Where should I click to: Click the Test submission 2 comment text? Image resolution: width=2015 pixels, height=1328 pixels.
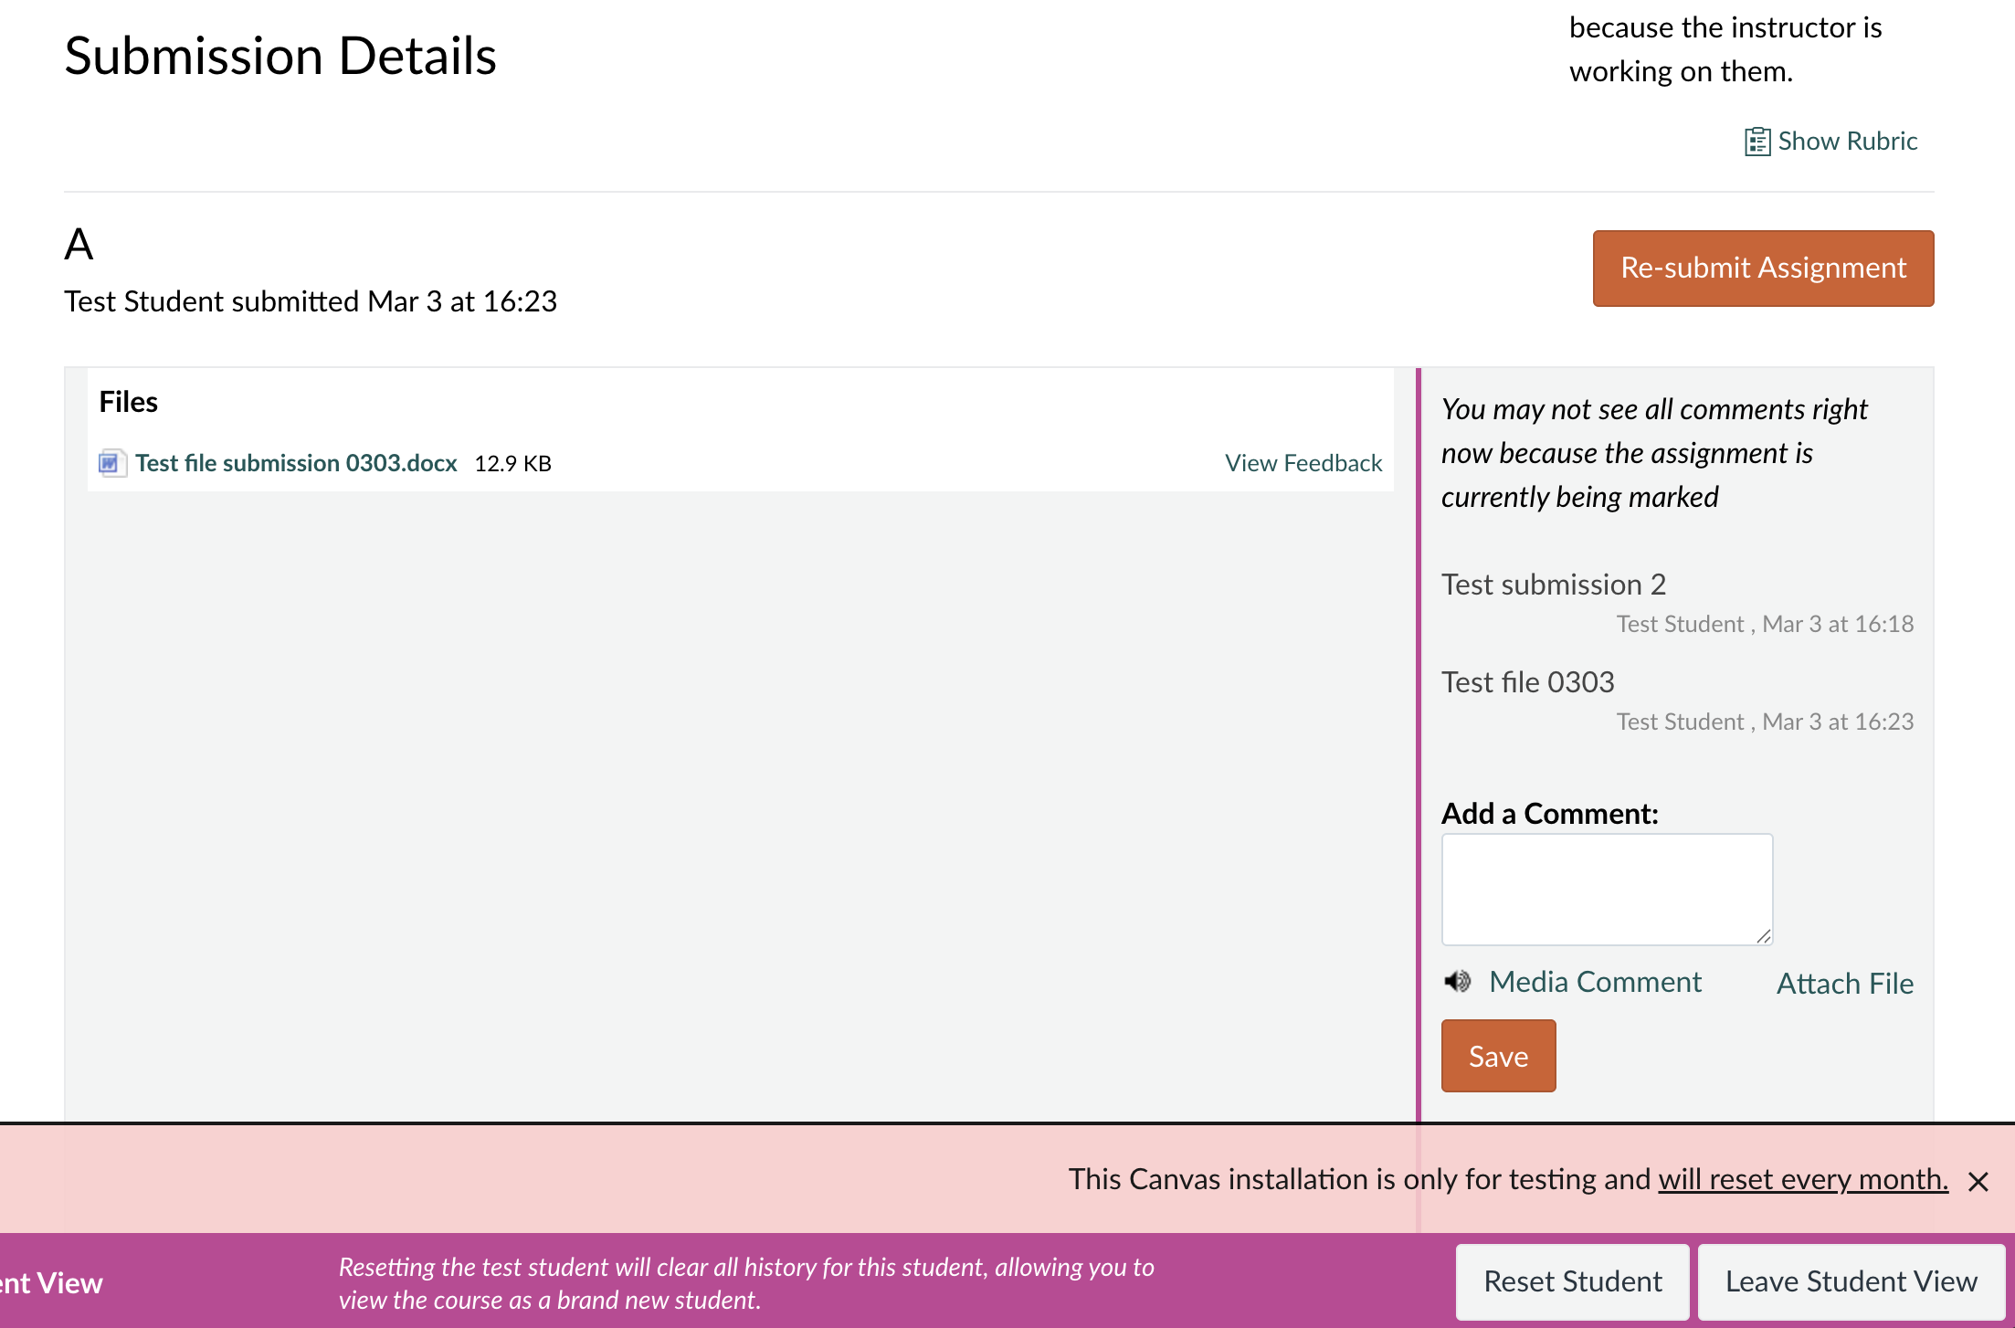coord(1553,585)
